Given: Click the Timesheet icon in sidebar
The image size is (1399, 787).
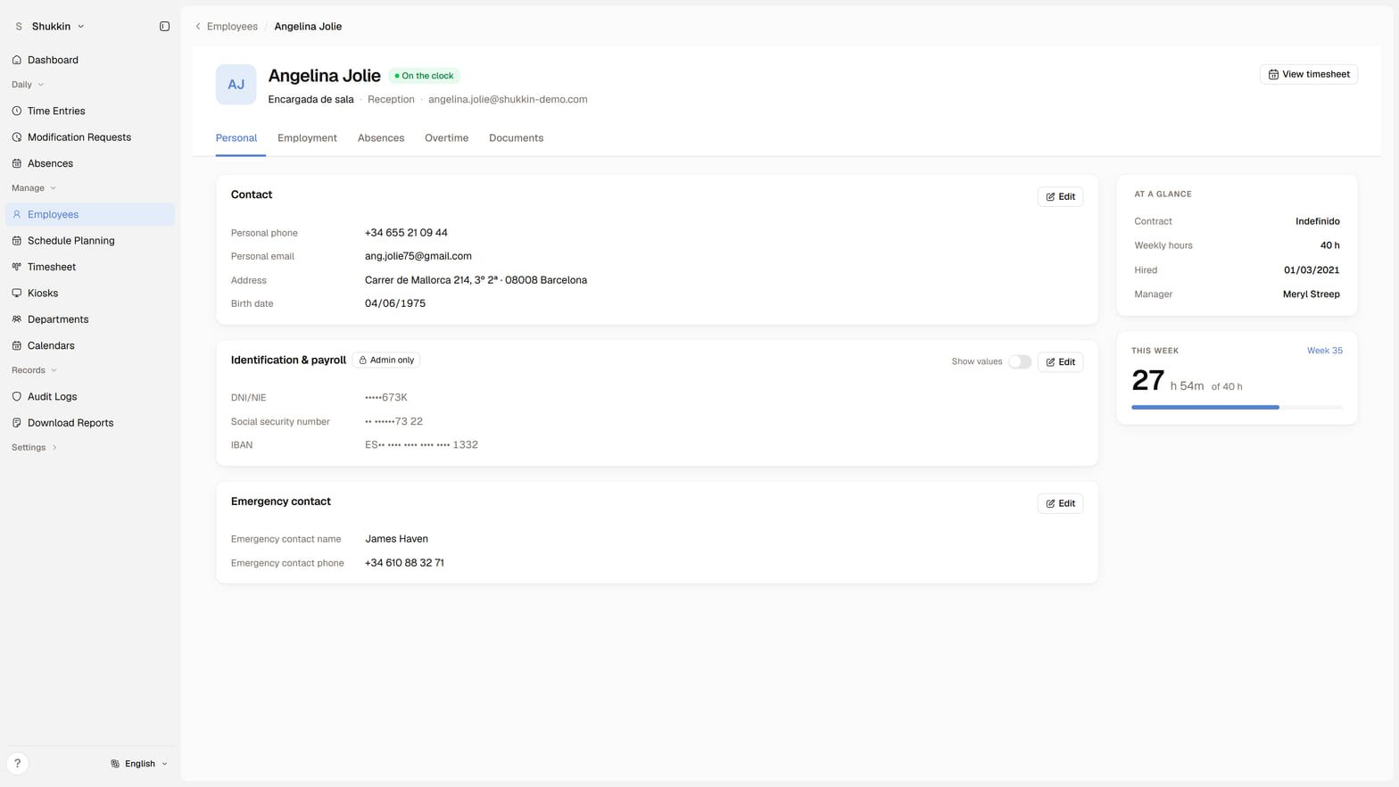Looking at the screenshot, I should [17, 267].
